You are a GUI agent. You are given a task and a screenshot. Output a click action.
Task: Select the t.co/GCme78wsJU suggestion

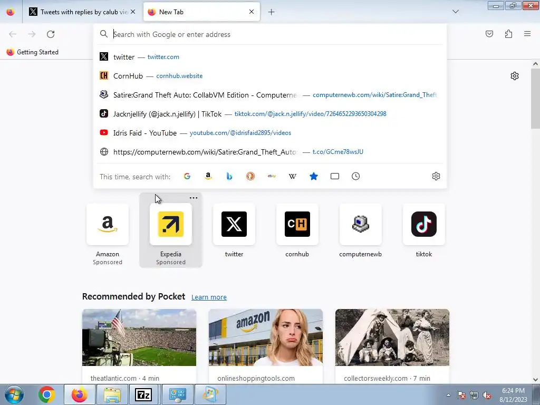point(270,151)
